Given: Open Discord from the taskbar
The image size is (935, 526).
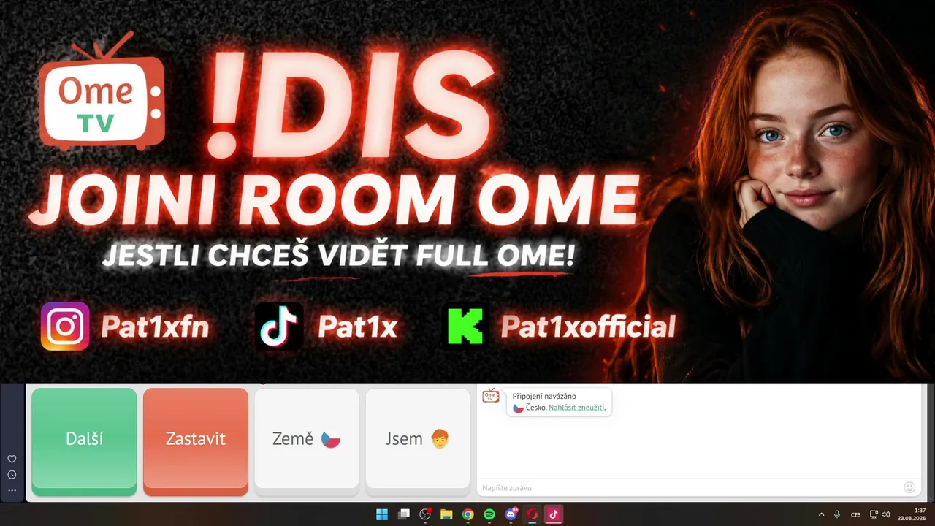Looking at the screenshot, I should [511, 514].
